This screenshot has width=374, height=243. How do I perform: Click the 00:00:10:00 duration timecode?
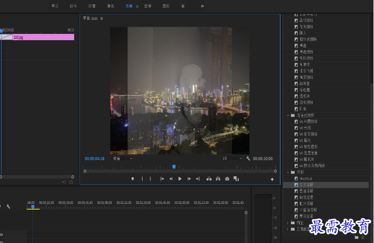coord(263,159)
